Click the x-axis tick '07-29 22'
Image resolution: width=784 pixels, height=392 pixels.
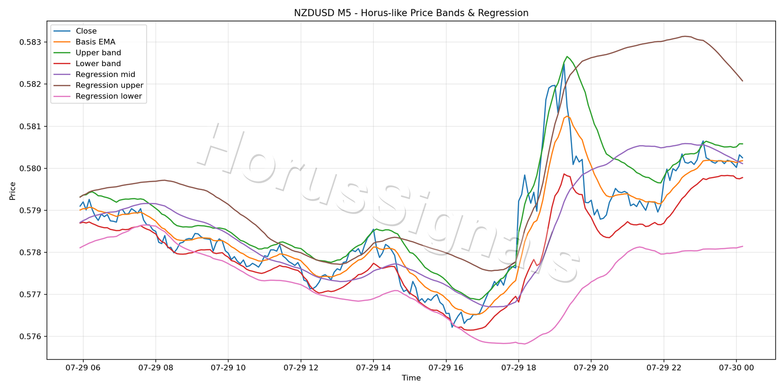pyautogui.click(x=664, y=367)
